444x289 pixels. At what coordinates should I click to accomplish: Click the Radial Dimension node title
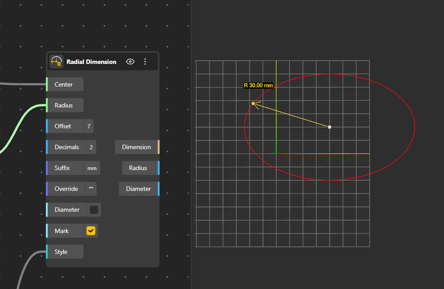[91, 62]
